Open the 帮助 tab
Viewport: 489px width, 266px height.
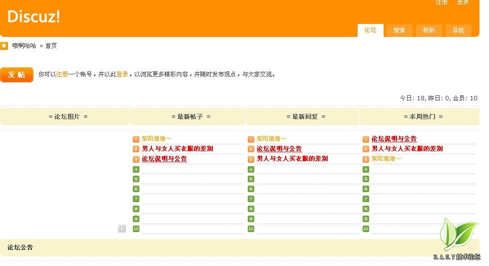[x=429, y=30]
